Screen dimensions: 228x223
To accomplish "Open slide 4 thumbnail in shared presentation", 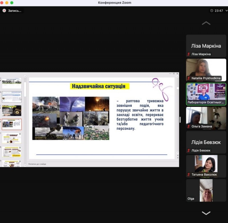I will click(12, 97).
